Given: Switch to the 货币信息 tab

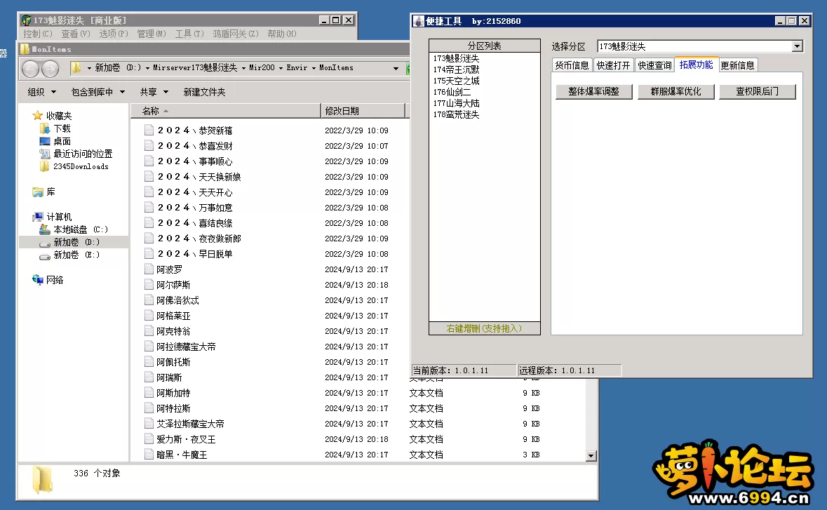Looking at the screenshot, I should point(572,65).
